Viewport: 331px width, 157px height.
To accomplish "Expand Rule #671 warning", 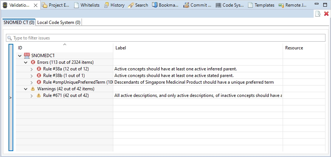I will [32, 95].
